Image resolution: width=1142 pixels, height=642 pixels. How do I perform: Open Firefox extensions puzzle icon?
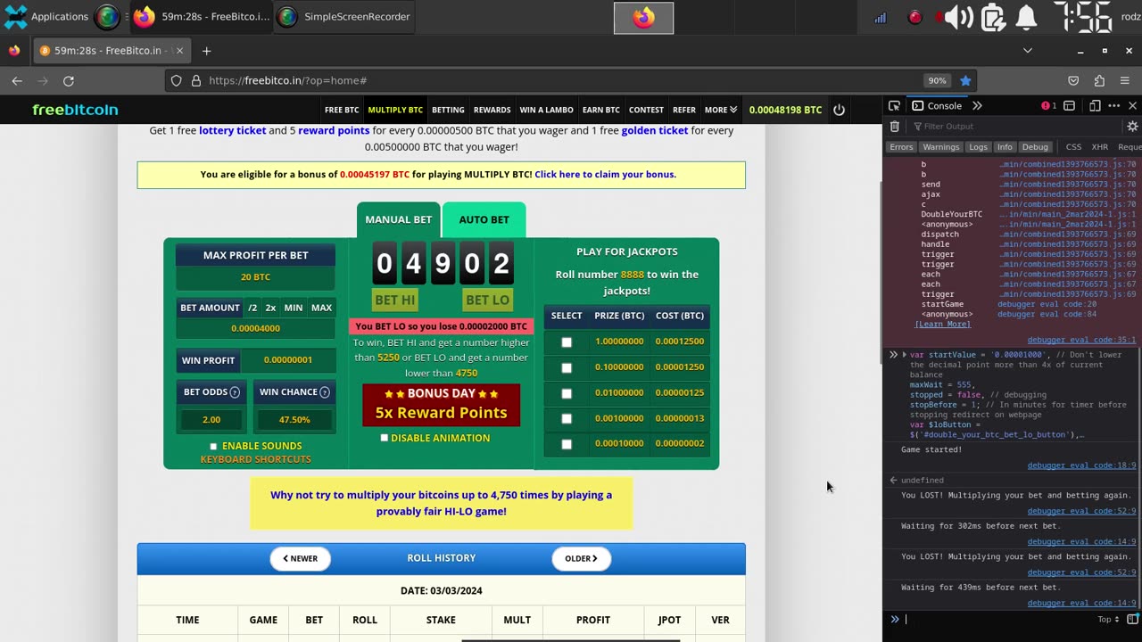click(x=1099, y=80)
